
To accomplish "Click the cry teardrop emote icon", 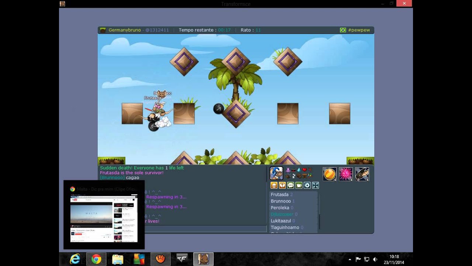I will (x=299, y=170).
